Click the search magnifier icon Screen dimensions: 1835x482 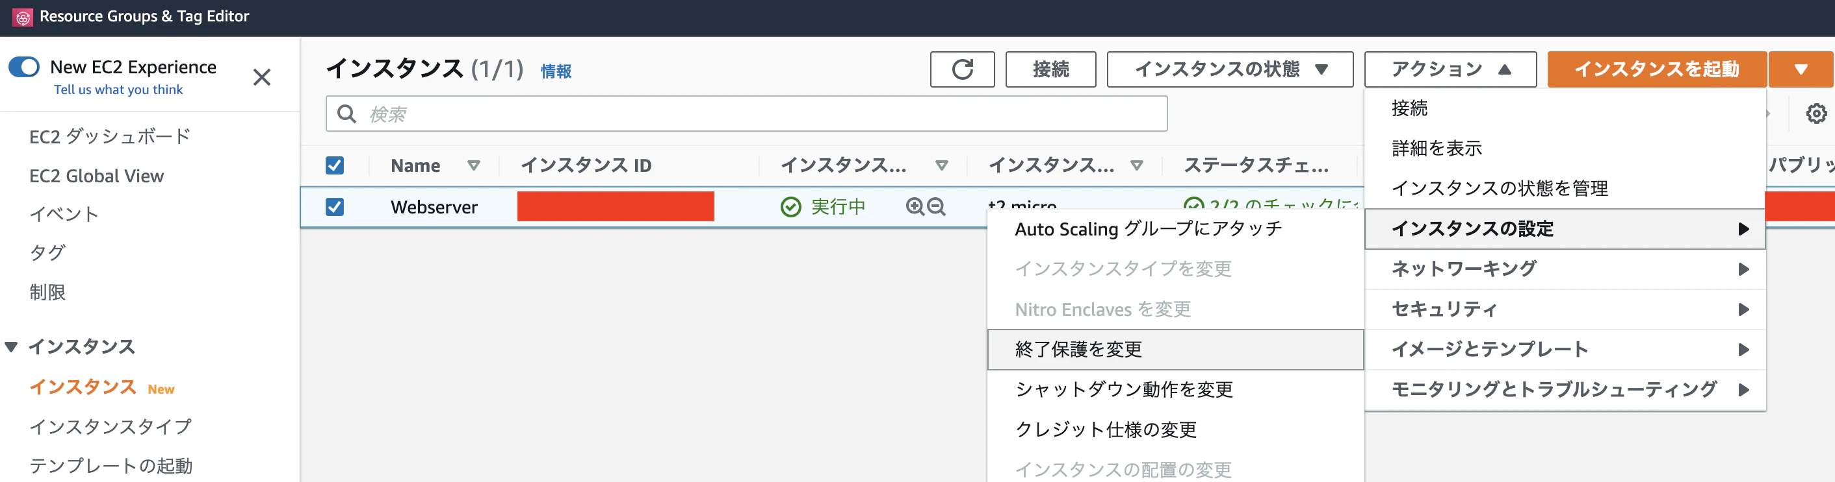(x=347, y=114)
